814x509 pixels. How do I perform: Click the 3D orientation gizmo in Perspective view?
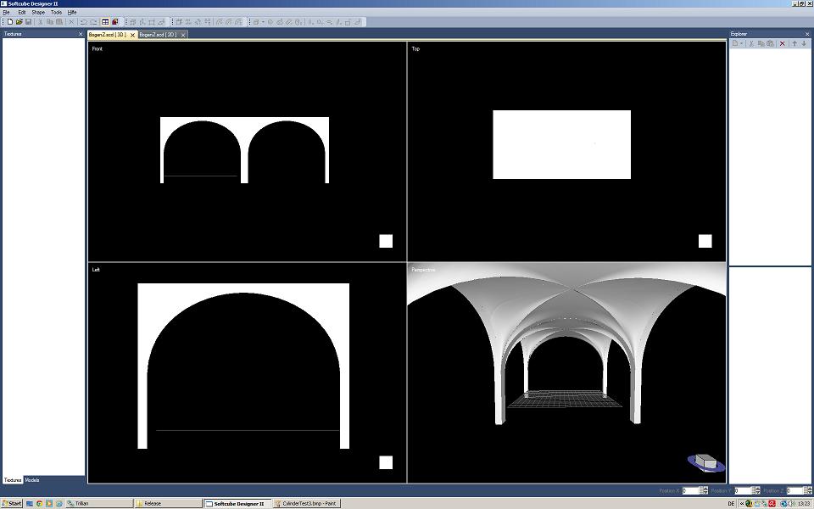pyautogui.click(x=705, y=462)
